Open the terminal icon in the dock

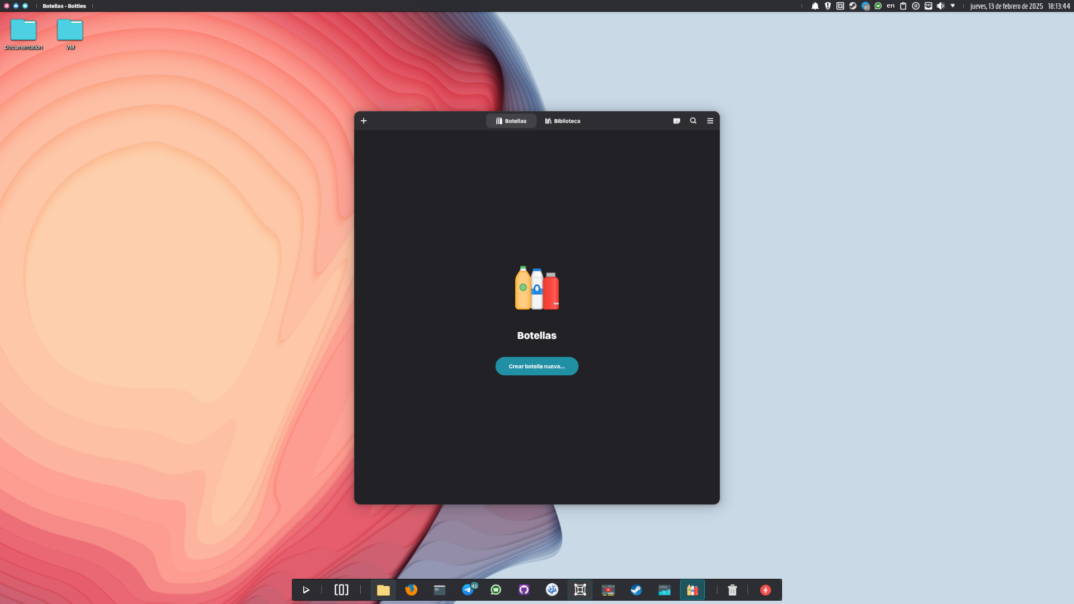click(x=440, y=590)
